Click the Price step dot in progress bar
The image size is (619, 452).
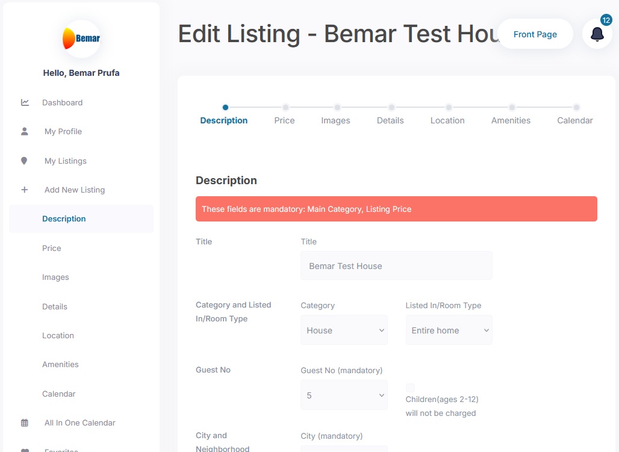click(285, 108)
